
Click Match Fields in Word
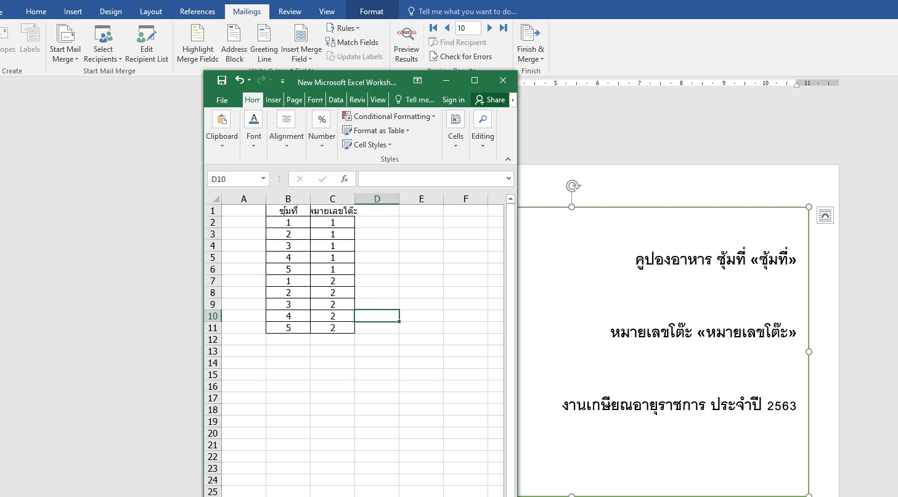[x=352, y=42]
